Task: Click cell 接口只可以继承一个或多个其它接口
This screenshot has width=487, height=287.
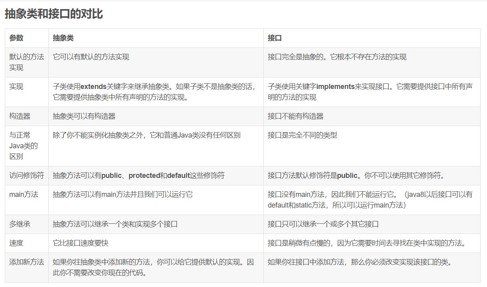Action: point(372,224)
